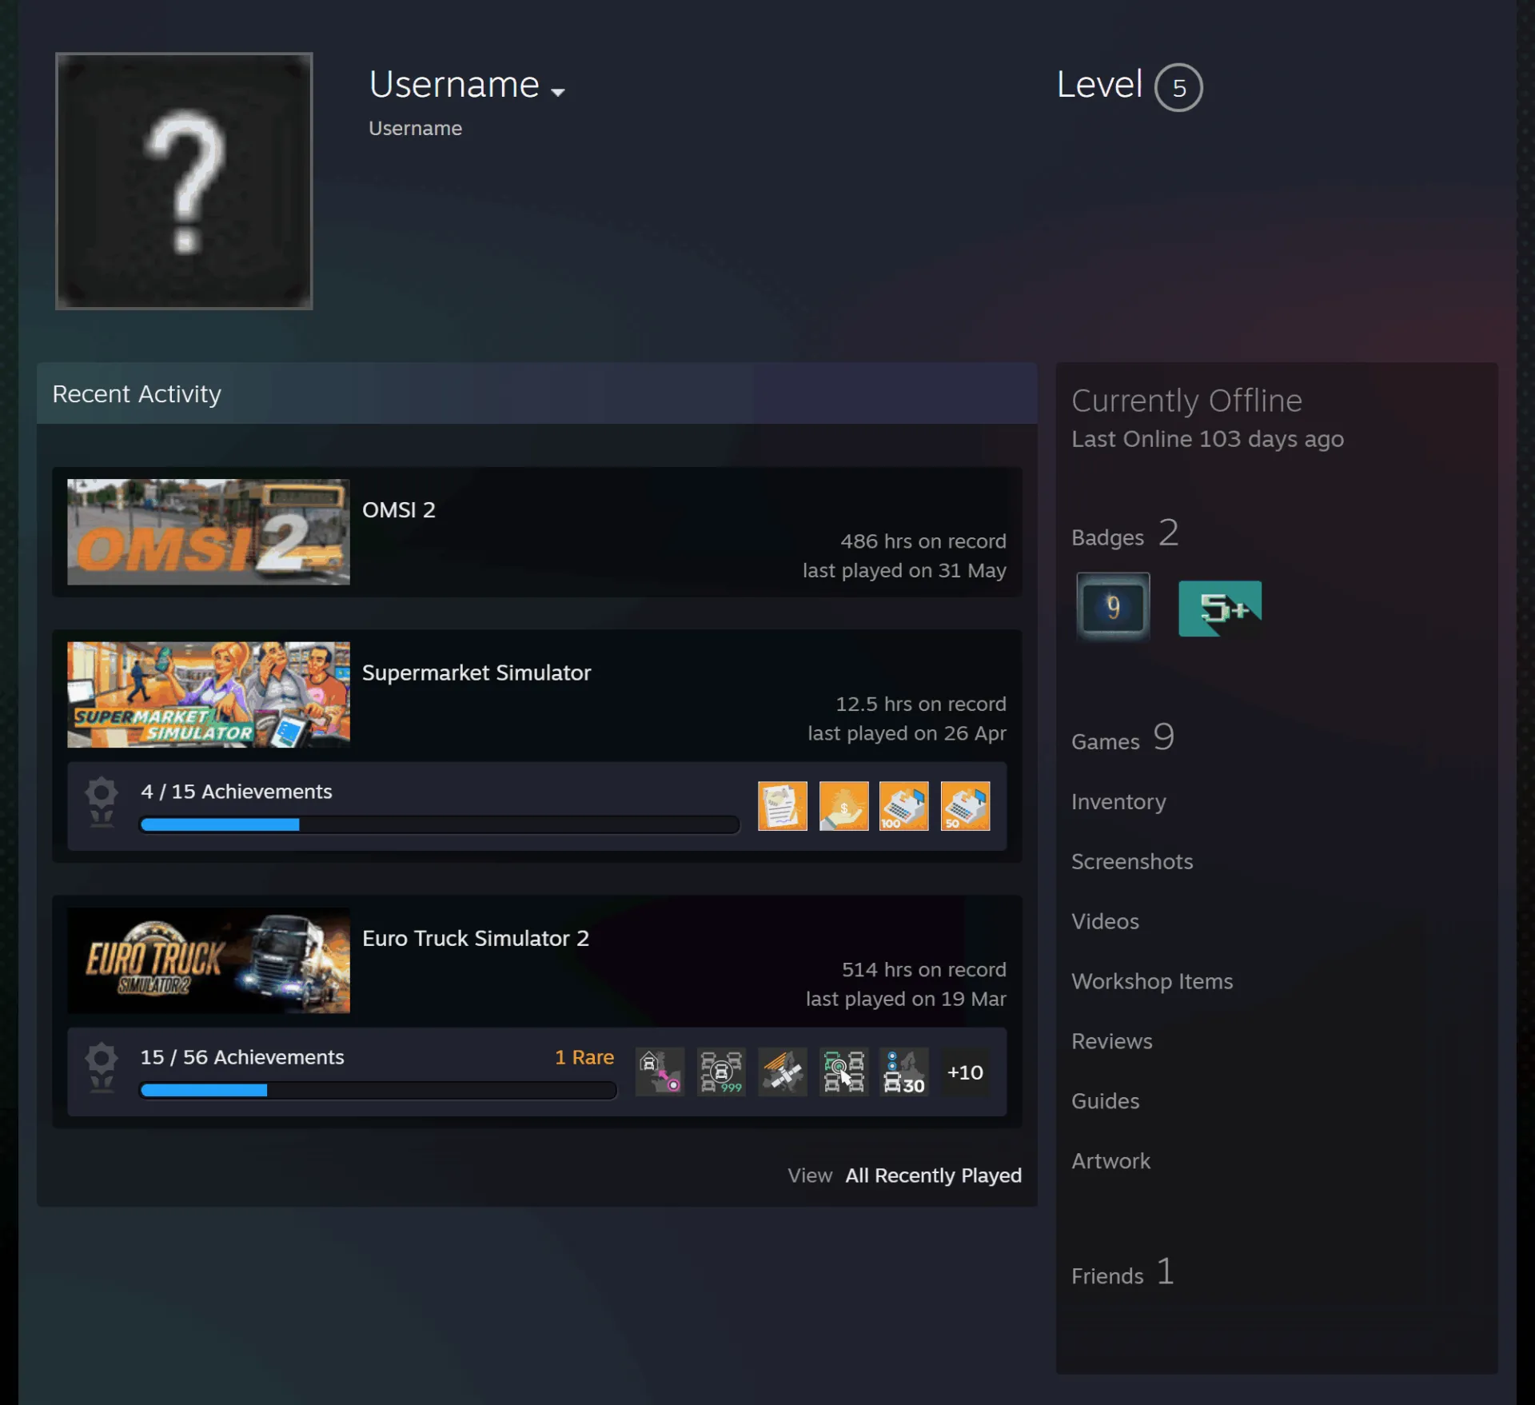Select the trucks magnifier achievement icon

coord(843,1072)
